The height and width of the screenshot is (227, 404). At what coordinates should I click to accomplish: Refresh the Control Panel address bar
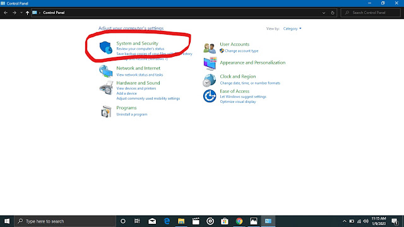[x=333, y=13]
